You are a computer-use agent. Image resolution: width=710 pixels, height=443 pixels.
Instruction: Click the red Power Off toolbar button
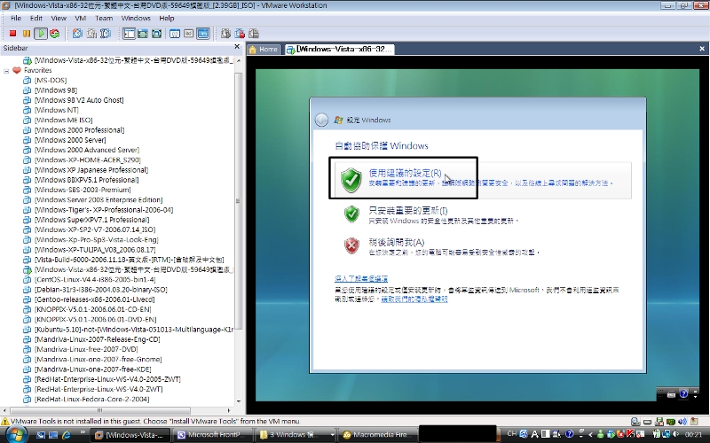coord(12,34)
